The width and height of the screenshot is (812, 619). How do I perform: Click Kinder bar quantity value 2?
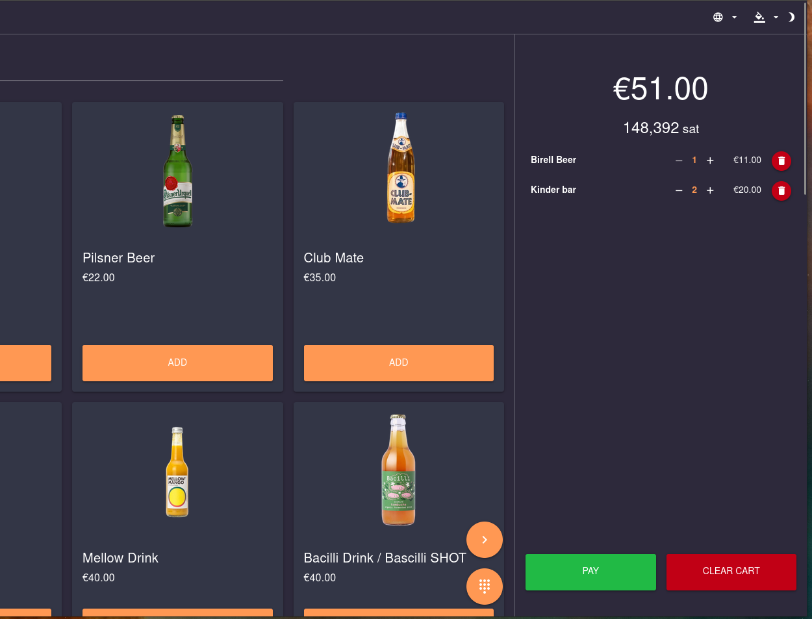tap(694, 190)
